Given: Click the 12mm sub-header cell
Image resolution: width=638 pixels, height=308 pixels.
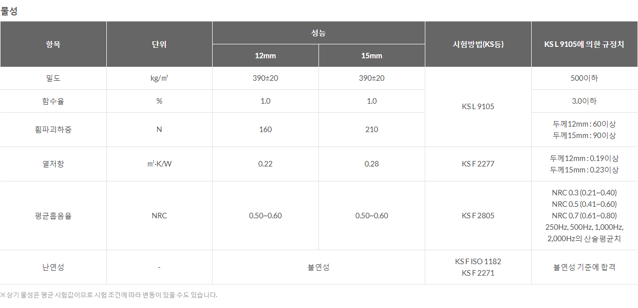Looking at the screenshot, I should click(x=265, y=56).
